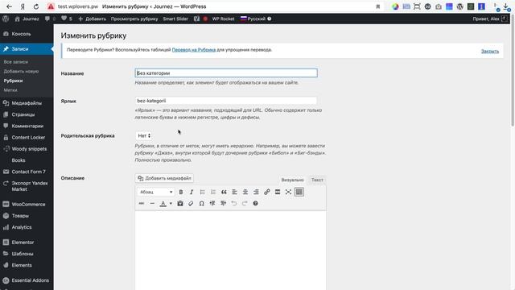This screenshot has height=290, width=515.
Task: Decrease indent in the editor
Action: click(x=212, y=204)
